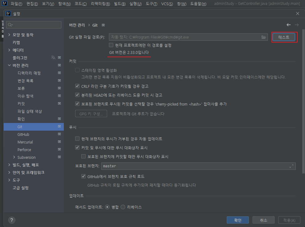Toggle cherry-picked from hash 접미사 checkbox
Screen dimensions: 305x227
pyautogui.click(x=77, y=104)
